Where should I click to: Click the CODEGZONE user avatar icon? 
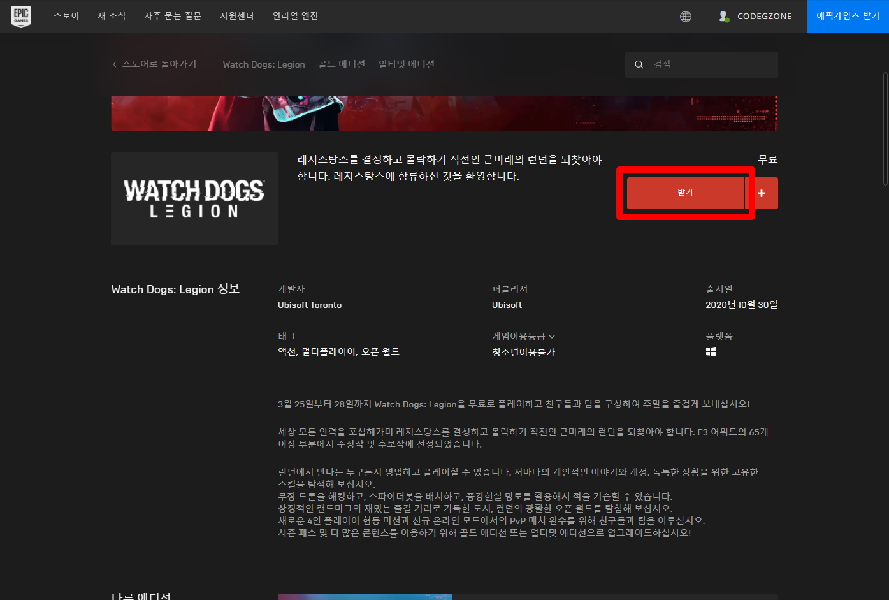point(723,17)
